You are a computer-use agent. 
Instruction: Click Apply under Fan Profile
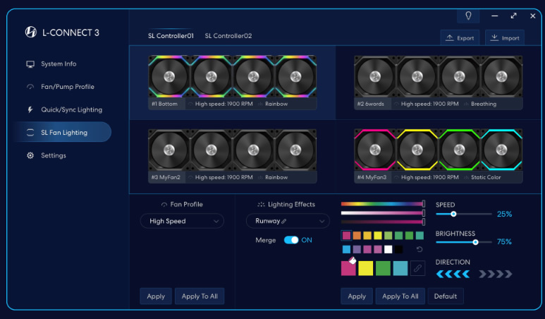click(x=156, y=296)
